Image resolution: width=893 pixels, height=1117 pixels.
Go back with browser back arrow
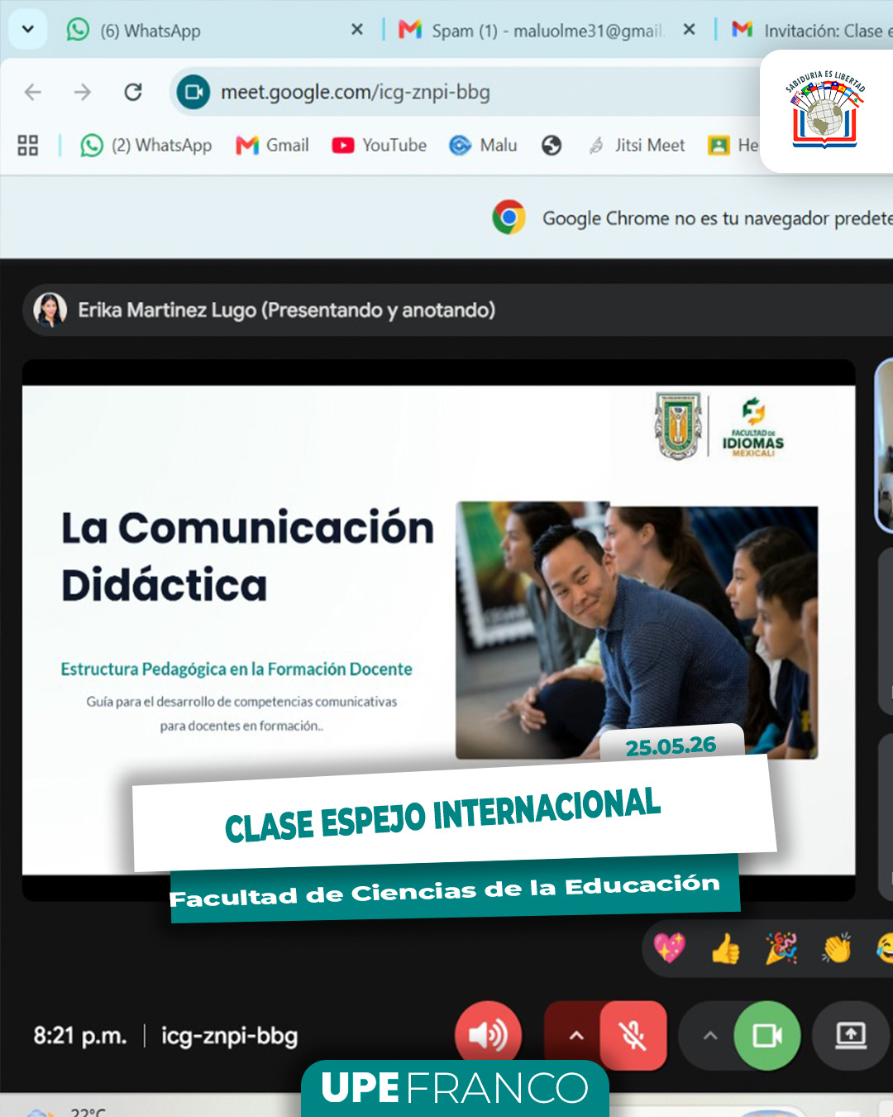pos(33,92)
